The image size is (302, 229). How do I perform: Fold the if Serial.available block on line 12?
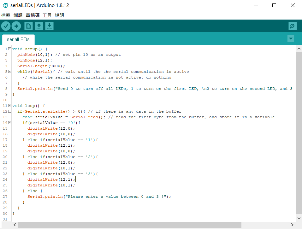(9, 111)
